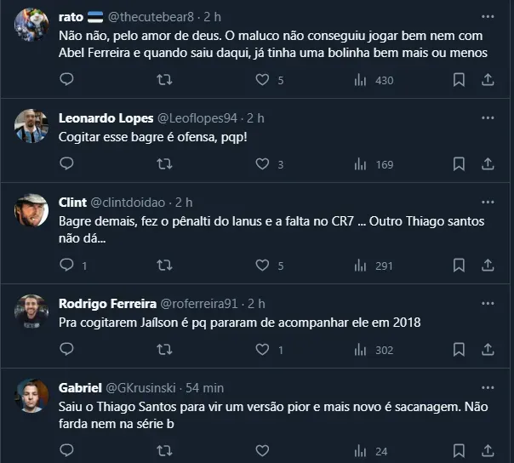Like Clint's tweet about Thiago Santos

262,266
